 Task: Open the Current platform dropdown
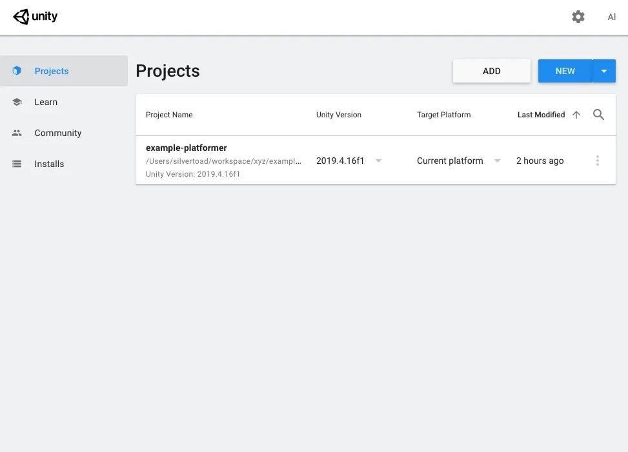(459, 161)
